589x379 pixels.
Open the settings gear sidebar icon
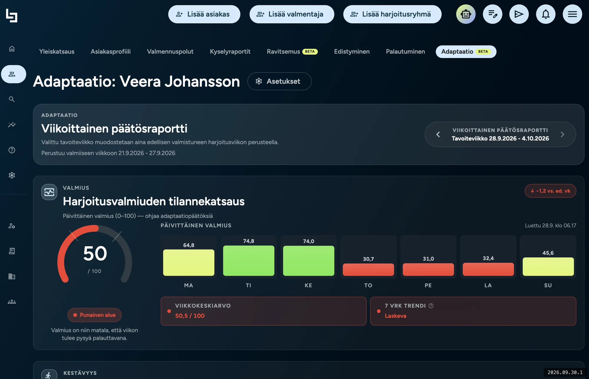point(12,175)
